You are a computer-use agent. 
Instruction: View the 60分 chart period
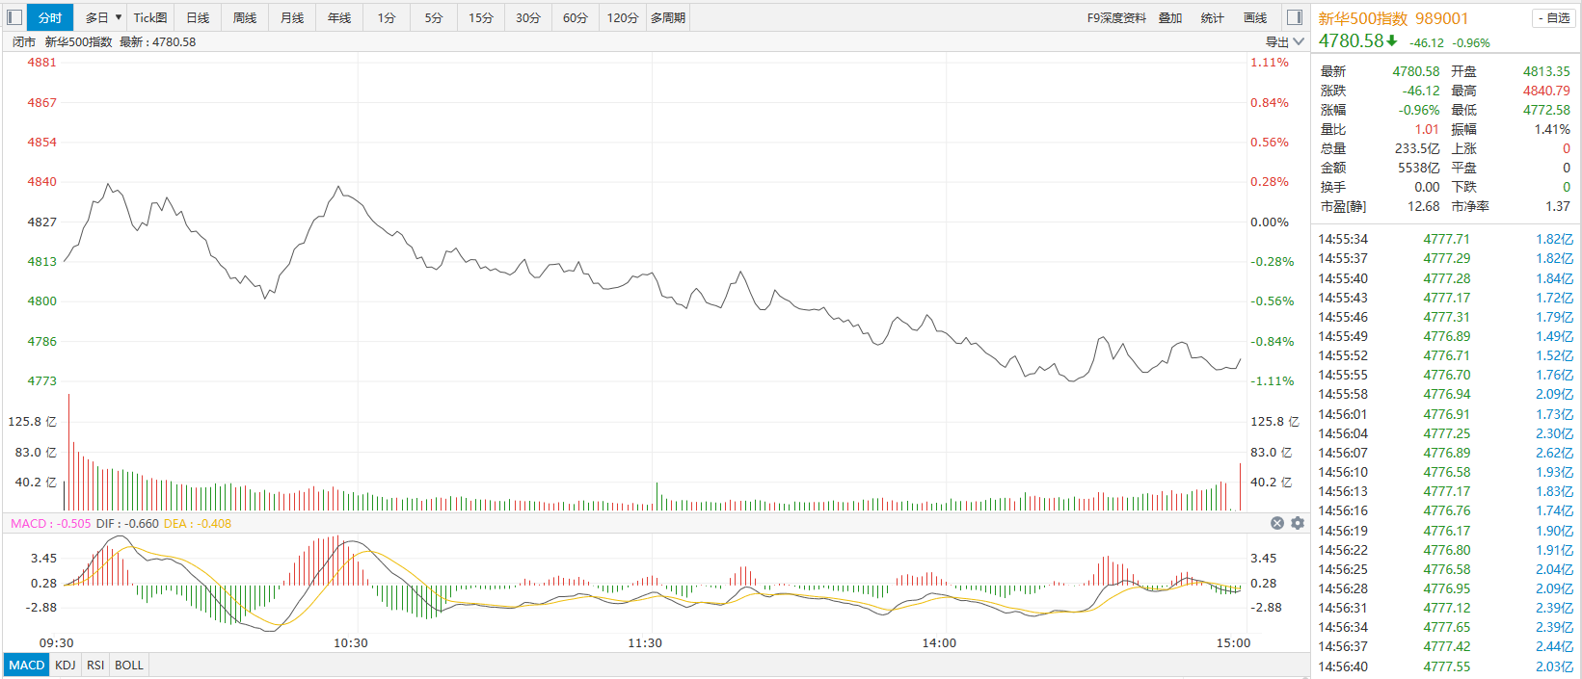(576, 17)
